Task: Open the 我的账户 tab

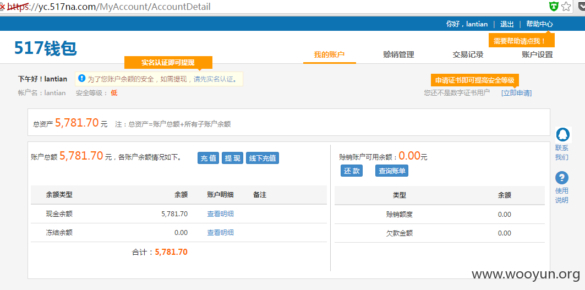Action: 329,54
